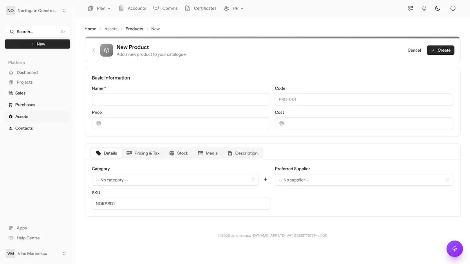The image size is (470, 264).
Task: Go to Assets breadcrumb
Action: [x=111, y=29]
